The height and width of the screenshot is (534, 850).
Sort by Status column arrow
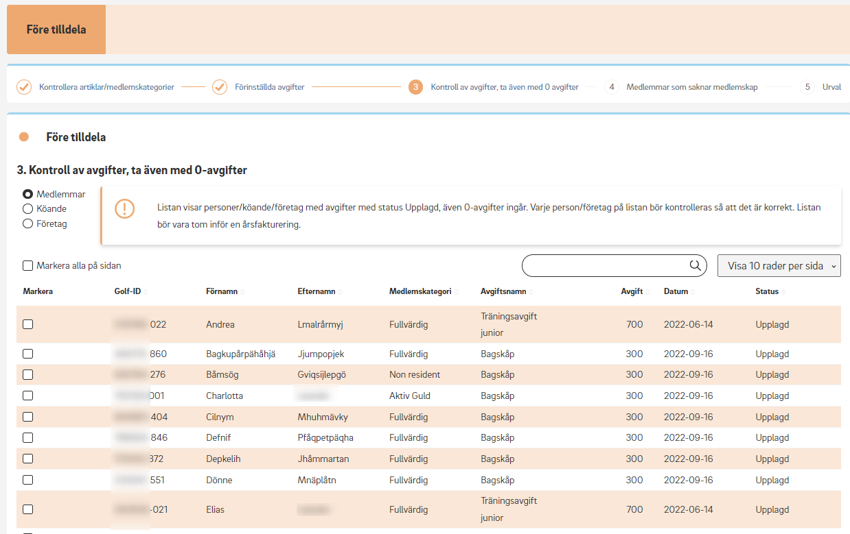pos(784,292)
